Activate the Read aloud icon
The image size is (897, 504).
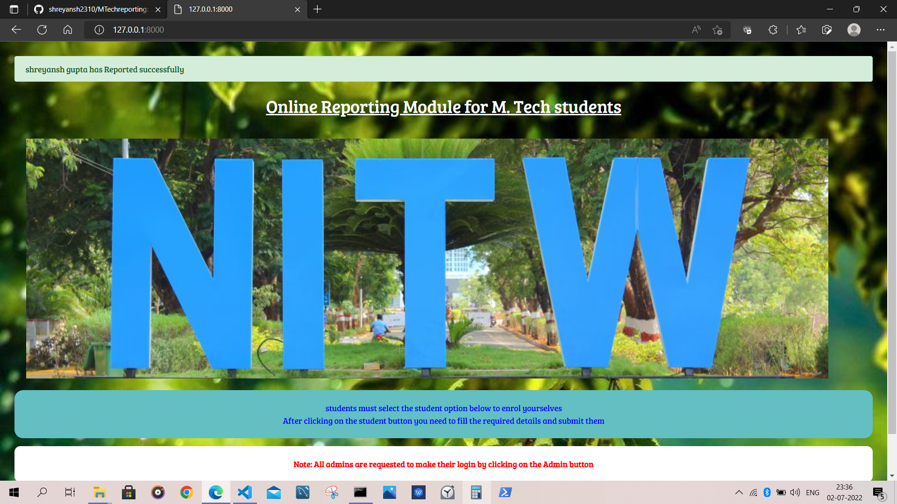(696, 30)
